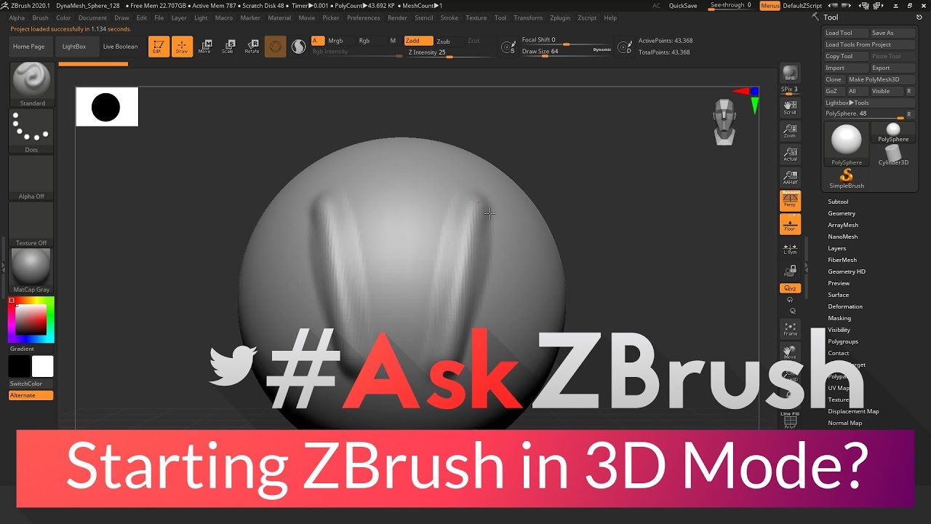The height and width of the screenshot is (524, 931).
Task: Expand the ArrayMesh subpalette
Action: click(x=843, y=225)
